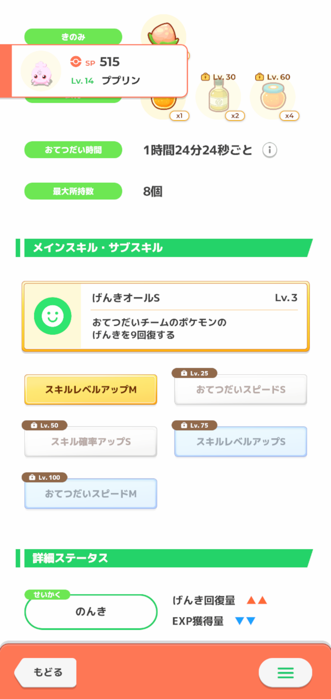
Task: Tap the のんき nature box
Action: tap(91, 612)
